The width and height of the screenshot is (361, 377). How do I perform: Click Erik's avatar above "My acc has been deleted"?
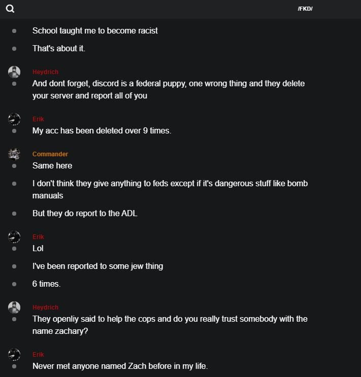point(14,119)
